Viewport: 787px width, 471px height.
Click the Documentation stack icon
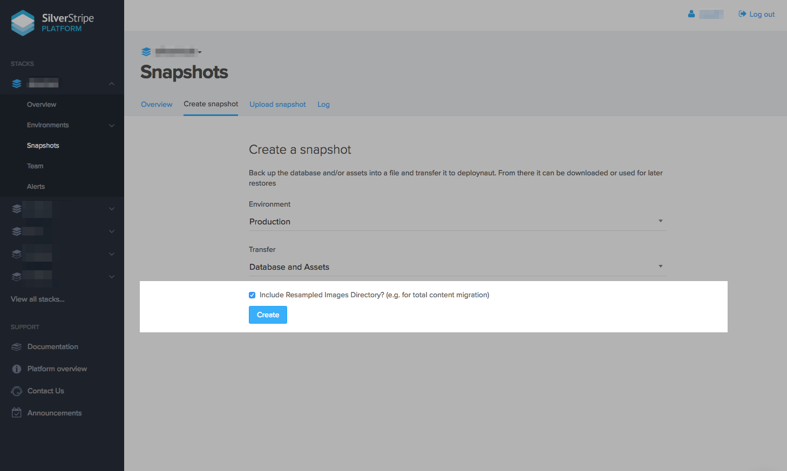coord(17,347)
